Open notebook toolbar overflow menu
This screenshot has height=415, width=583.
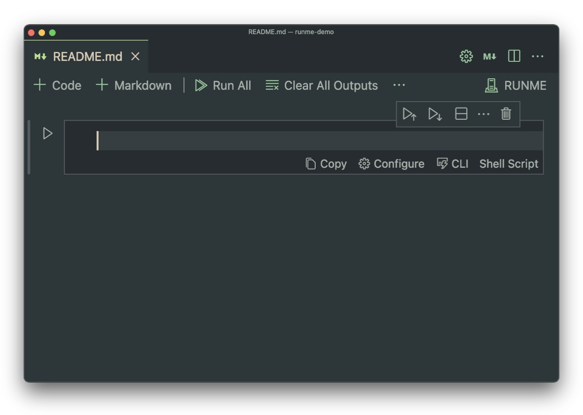click(399, 85)
